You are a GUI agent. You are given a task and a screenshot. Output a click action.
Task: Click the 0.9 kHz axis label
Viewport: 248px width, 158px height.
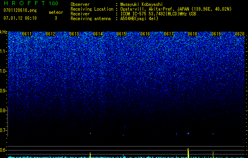pos(4,91)
